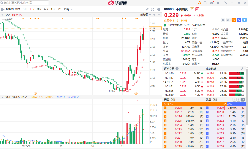Click the MAVOL5 legend label

[42, 97]
